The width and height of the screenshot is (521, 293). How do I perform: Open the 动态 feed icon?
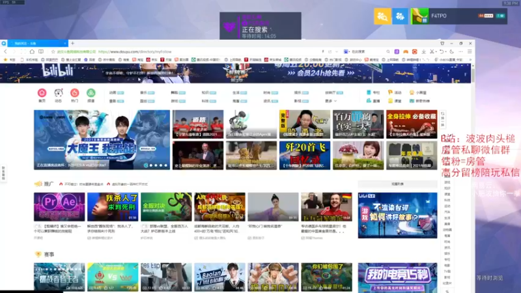pyautogui.click(x=59, y=92)
